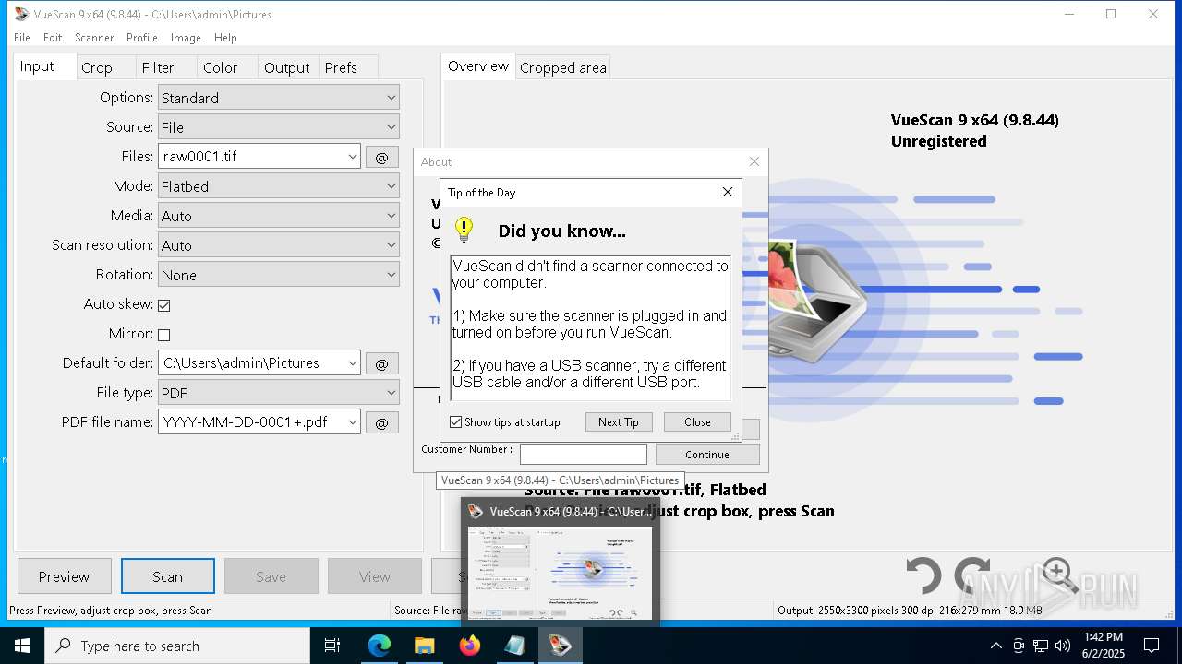1182x664 pixels.
Task: Toggle the Auto skew checkbox
Action: tap(164, 305)
